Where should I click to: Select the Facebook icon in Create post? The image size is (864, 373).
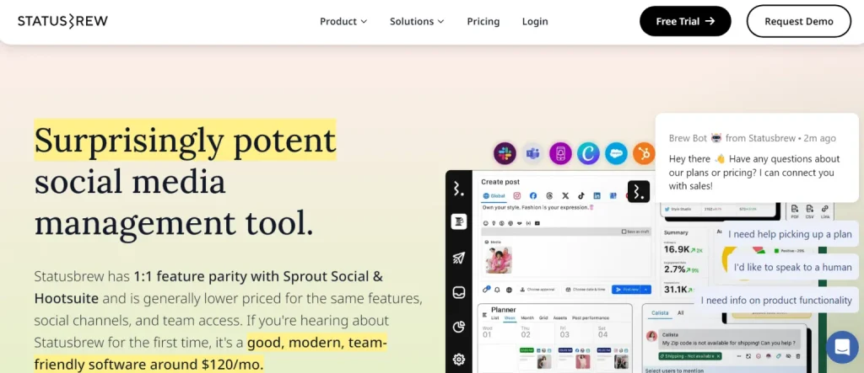(x=533, y=196)
